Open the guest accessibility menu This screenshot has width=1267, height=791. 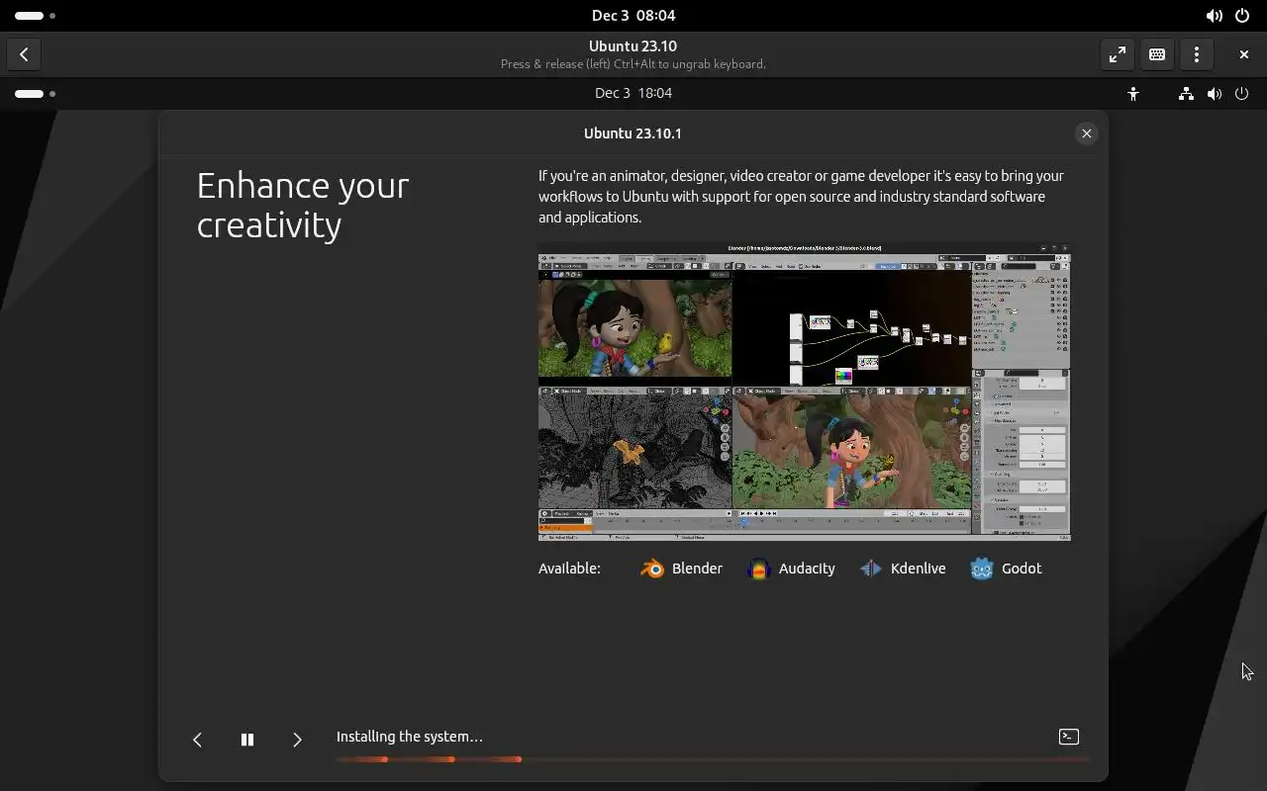click(x=1133, y=93)
